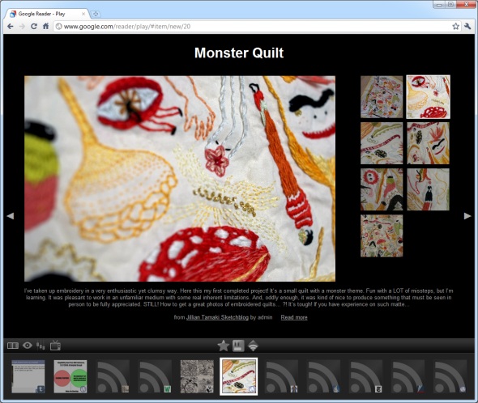The height and width of the screenshot is (403, 478).
Task: Open the filmstrip item with green W badge
Action: tap(155, 376)
